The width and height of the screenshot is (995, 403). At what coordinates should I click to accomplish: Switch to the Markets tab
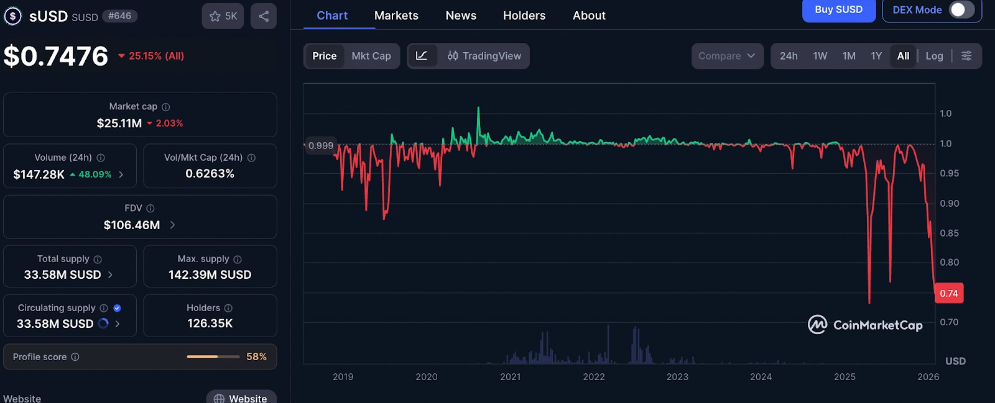(396, 16)
